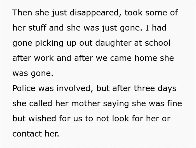Click the word "contact" in last line

(x=27, y=134)
